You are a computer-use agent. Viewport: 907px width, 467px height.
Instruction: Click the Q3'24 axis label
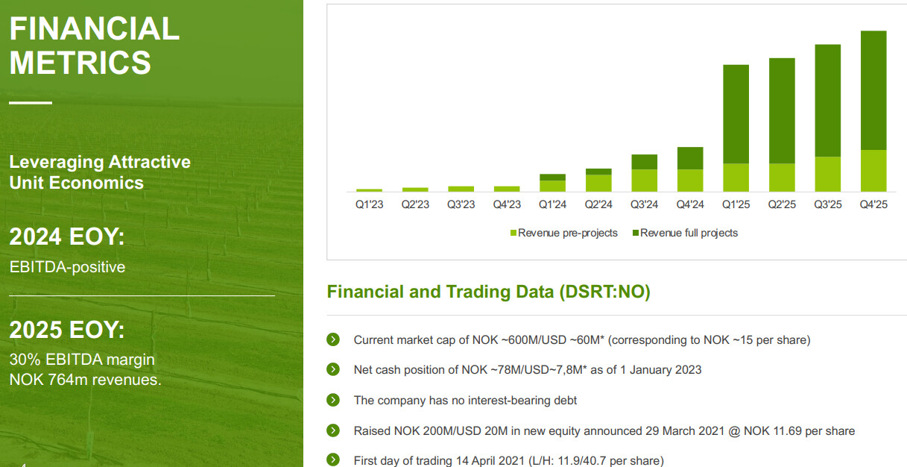645,204
